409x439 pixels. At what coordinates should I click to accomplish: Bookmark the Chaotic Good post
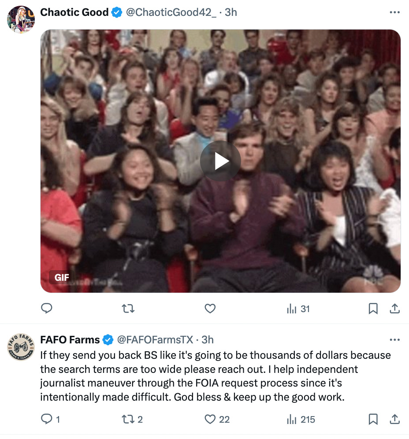pos(373,309)
